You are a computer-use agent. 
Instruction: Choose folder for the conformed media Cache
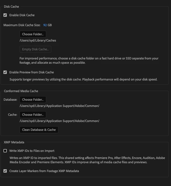[x=33, y=115]
